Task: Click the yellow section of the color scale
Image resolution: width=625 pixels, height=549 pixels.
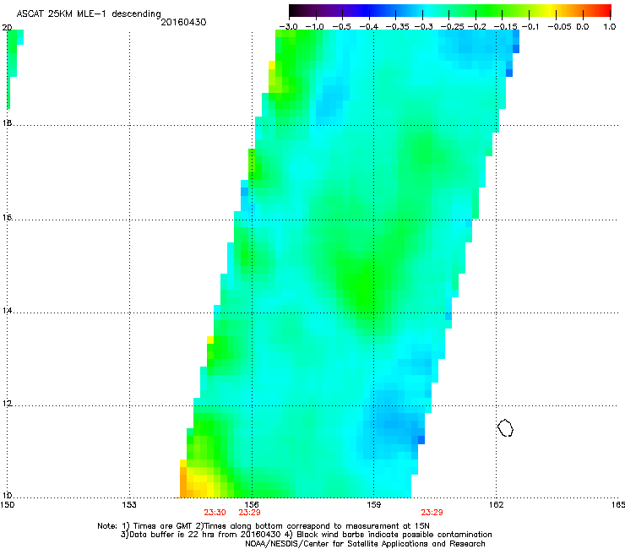Action: [552, 11]
